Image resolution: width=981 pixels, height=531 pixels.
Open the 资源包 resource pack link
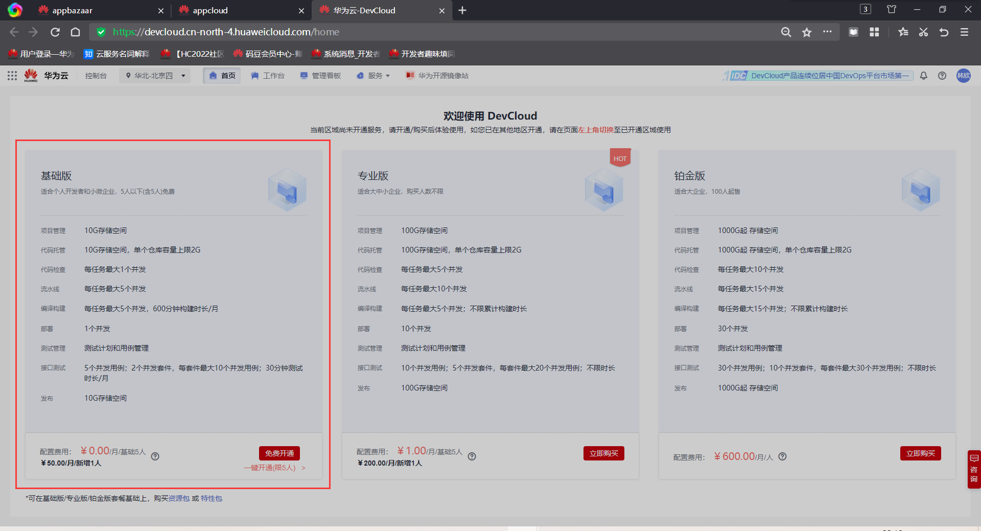pos(179,498)
